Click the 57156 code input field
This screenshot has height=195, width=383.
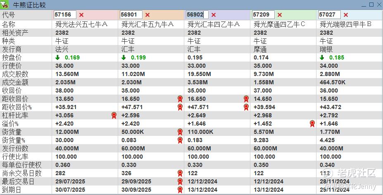point(65,14)
